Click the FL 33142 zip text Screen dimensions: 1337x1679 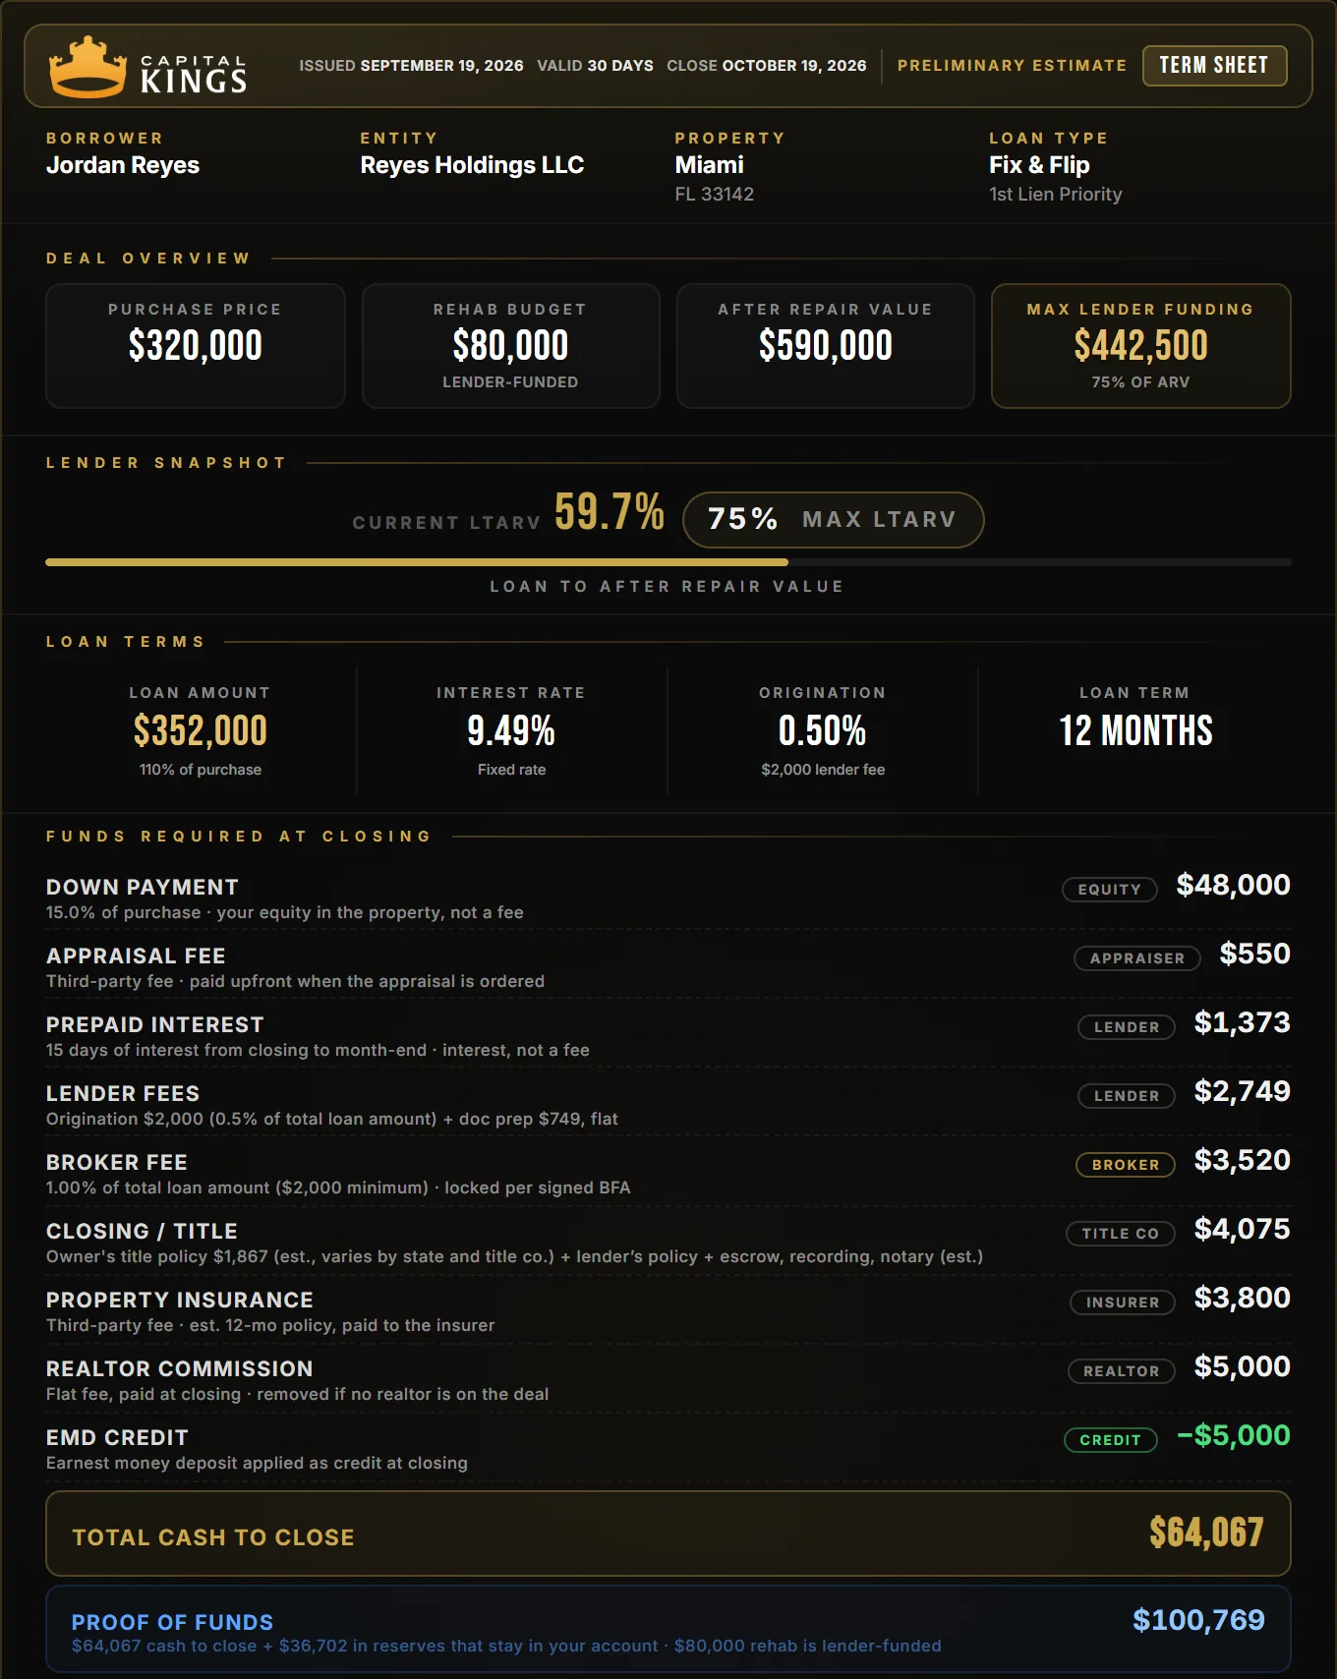point(715,195)
